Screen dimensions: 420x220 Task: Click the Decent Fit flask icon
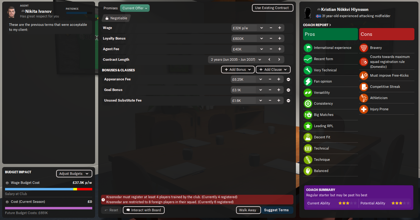(x=308, y=137)
